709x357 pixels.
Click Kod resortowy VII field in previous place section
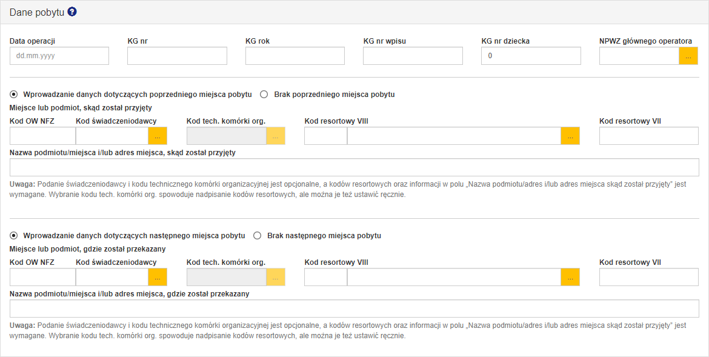(x=649, y=136)
